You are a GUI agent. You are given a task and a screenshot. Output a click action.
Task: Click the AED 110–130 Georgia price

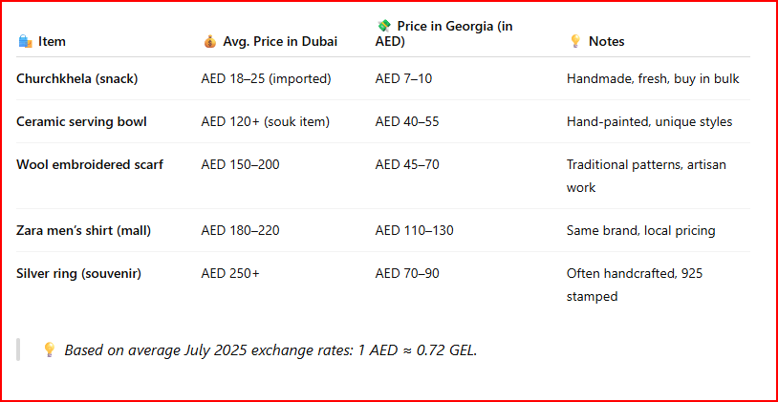tap(414, 230)
